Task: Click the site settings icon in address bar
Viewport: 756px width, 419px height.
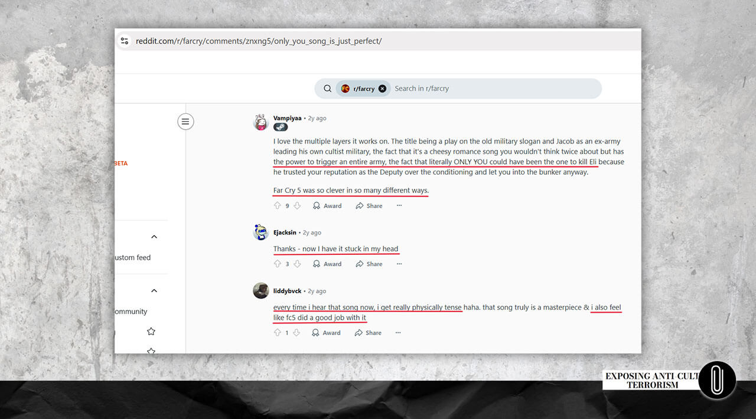Action: (x=125, y=41)
